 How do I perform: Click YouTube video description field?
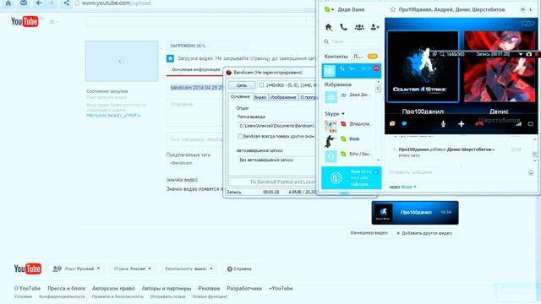point(195,112)
